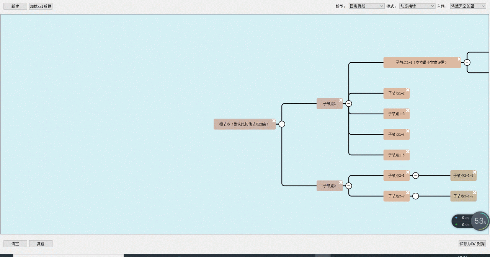Collapse children of 子节点2
The height and width of the screenshot is (257, 490).
(349, 186)
